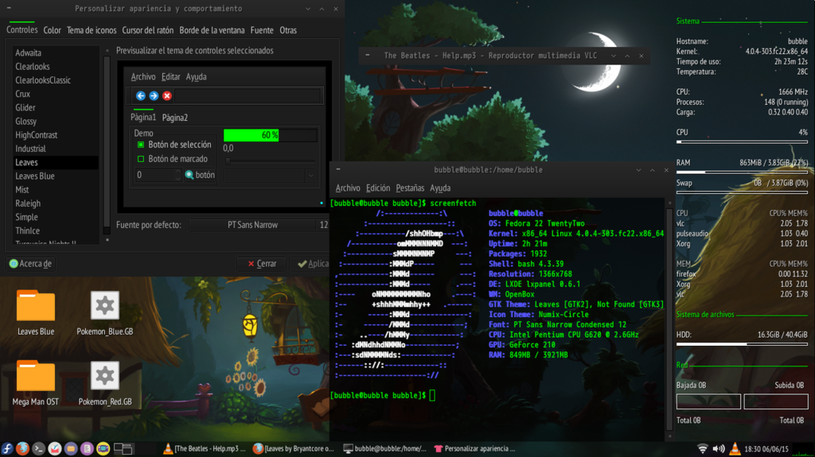Open the Archivo menu in the terminal

[348, 188]
